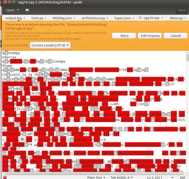
Task: Close the hypes.json tab
Action: coord(133,18)
